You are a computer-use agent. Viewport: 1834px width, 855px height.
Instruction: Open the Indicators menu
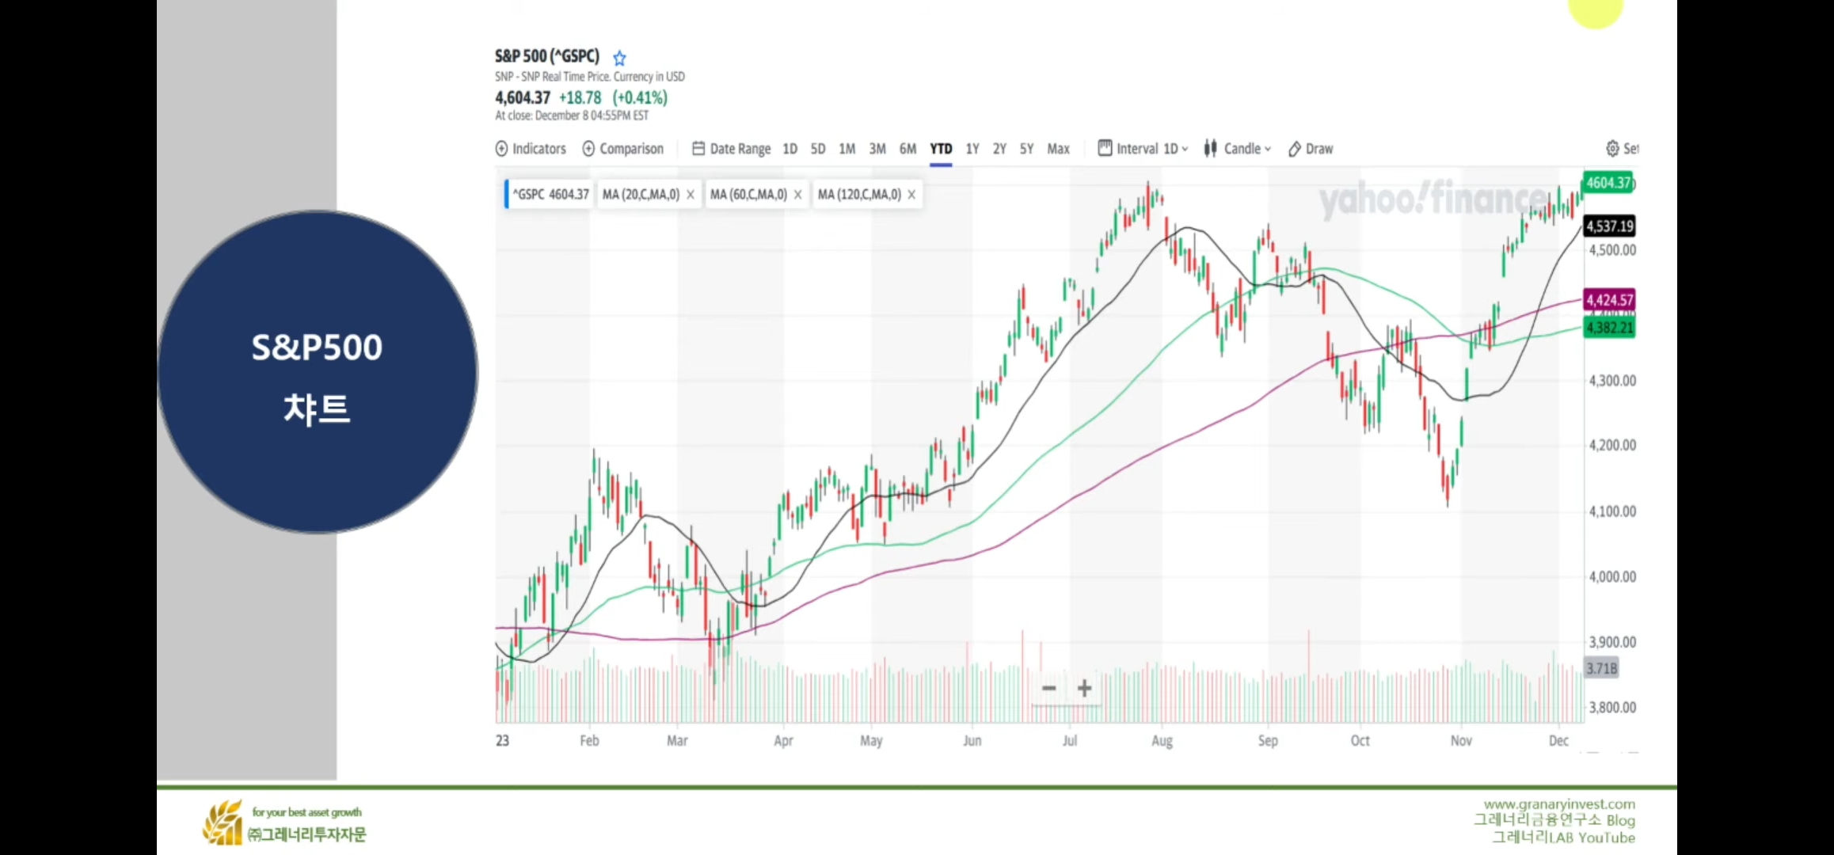click(x=531, y=149)
